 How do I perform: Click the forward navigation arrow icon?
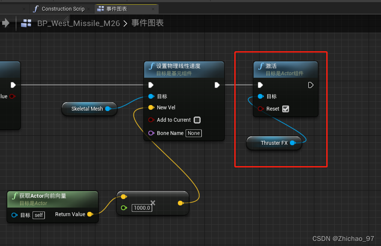point(6,23)
